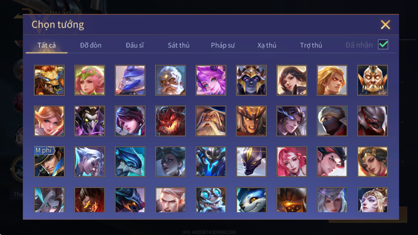Switch to the 'Đỡ đòn' tab
The height and width of the screenshot is (235, 418).
(x=91, y=45)
